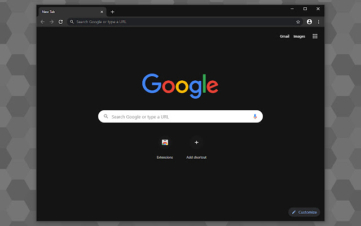Go back with the back arrow
361x226 pixels.
coord(43,21)
